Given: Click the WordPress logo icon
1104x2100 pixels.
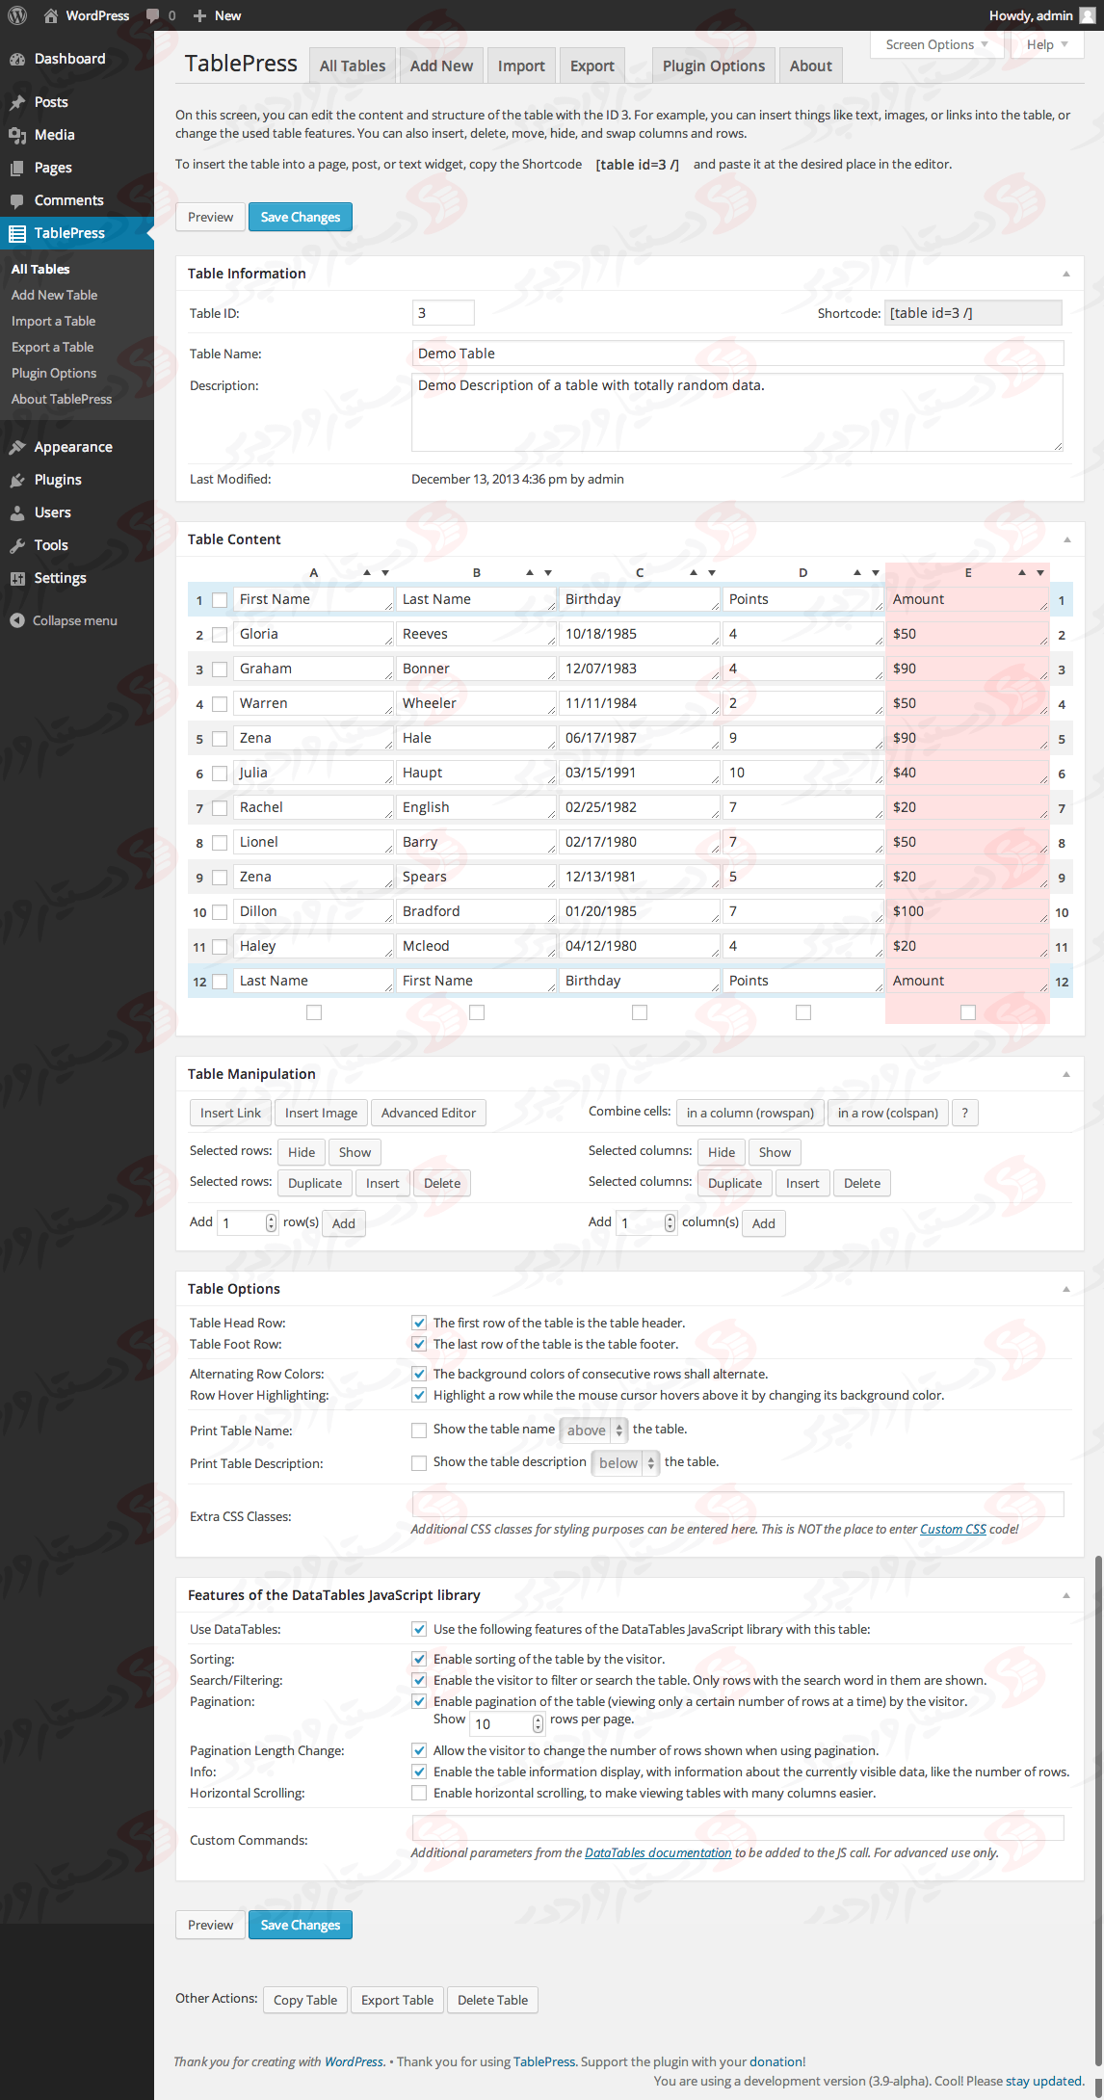Looking at the screenshot, I should point(17,15).
